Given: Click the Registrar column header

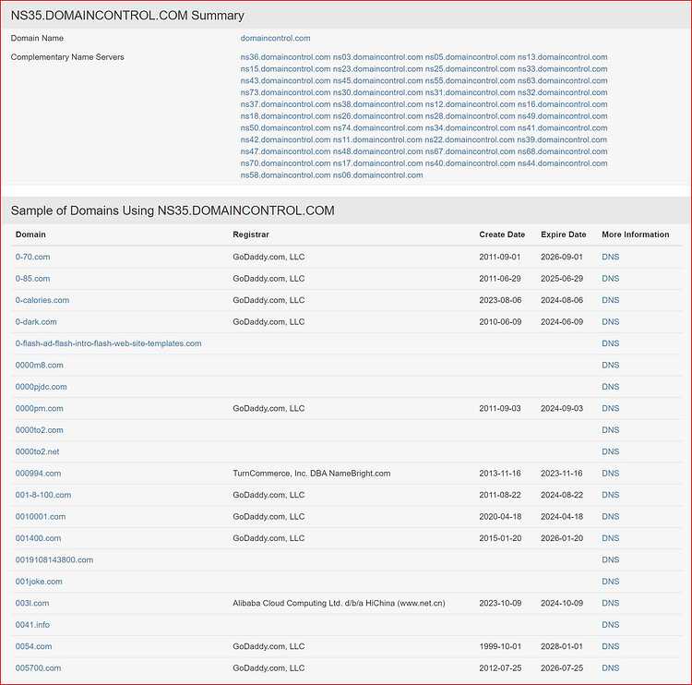Looking at the screenshot, I should [251, 234].
